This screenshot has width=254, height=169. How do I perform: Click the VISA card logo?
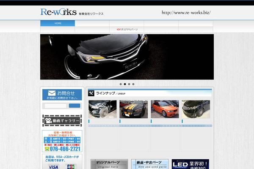(x=53, y=166)
